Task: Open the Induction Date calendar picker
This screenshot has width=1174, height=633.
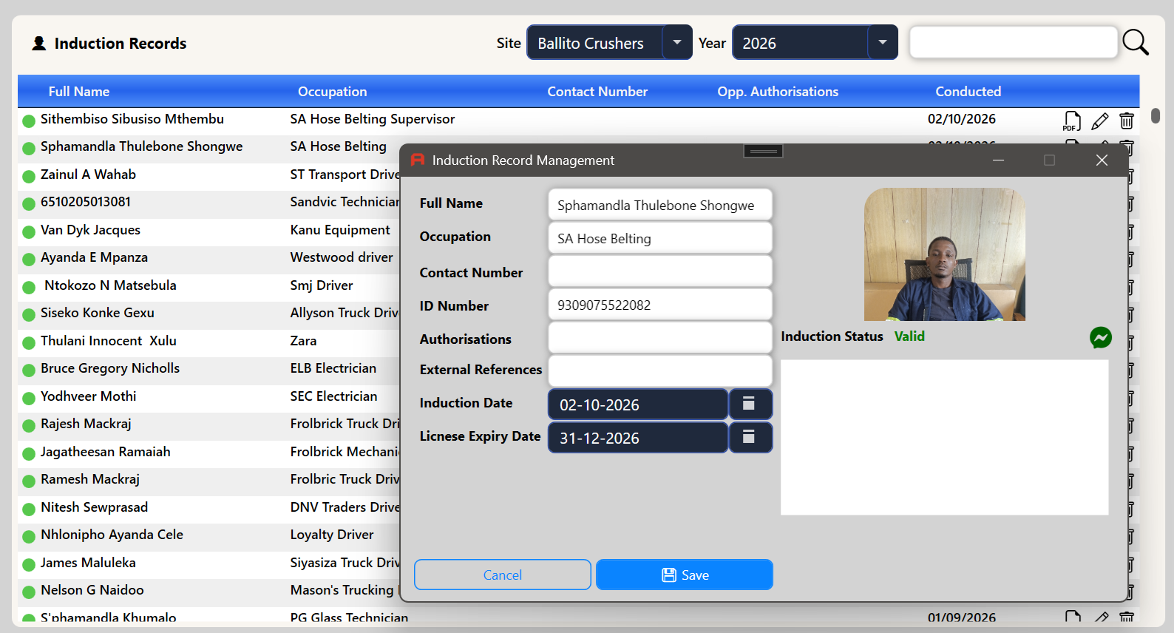Action: click(x=750, y=404)
